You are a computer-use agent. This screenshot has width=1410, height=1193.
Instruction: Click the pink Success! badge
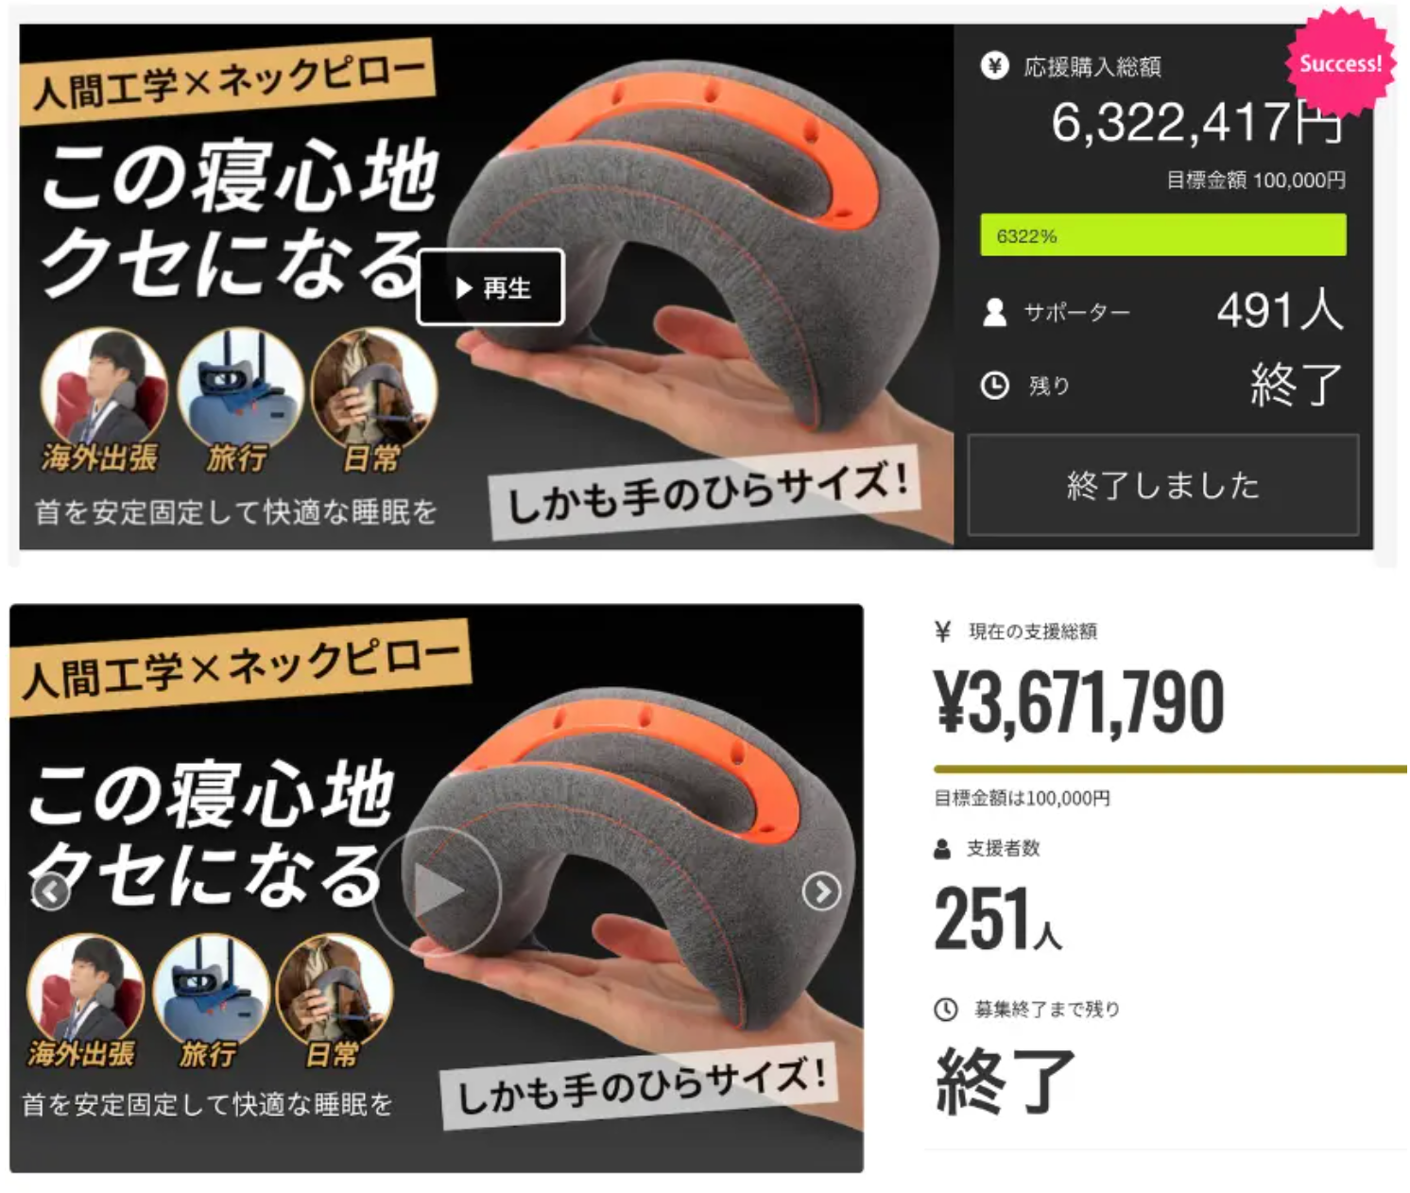1340,62
